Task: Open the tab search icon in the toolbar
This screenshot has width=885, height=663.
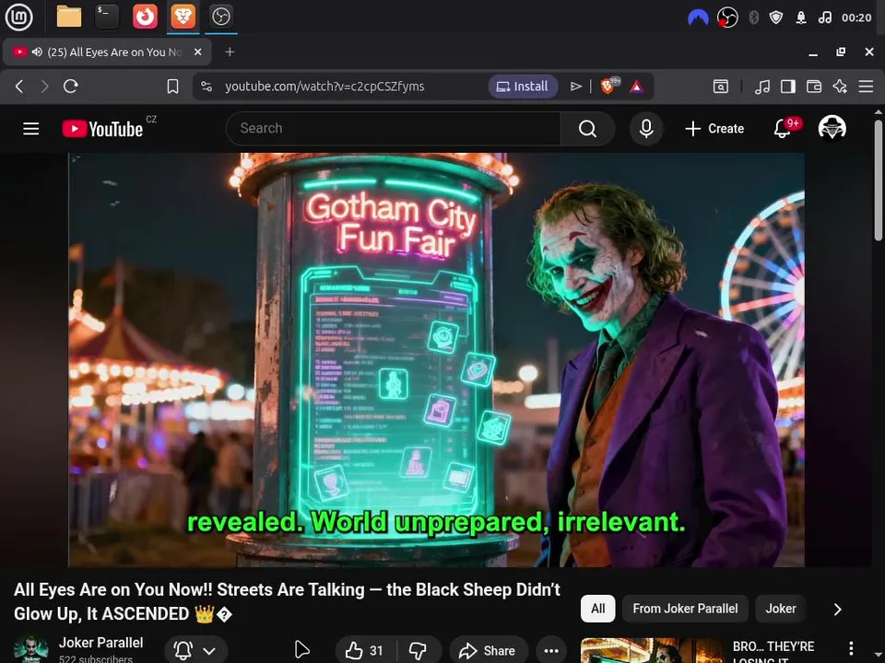Action: 721,87
